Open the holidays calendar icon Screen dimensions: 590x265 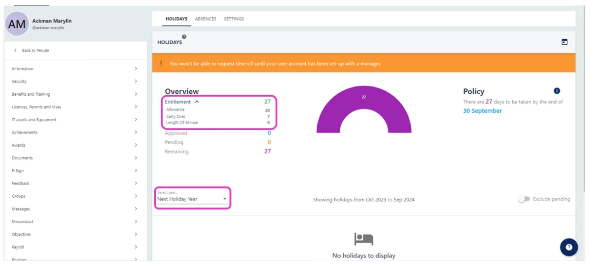click(x=564, y=42)
